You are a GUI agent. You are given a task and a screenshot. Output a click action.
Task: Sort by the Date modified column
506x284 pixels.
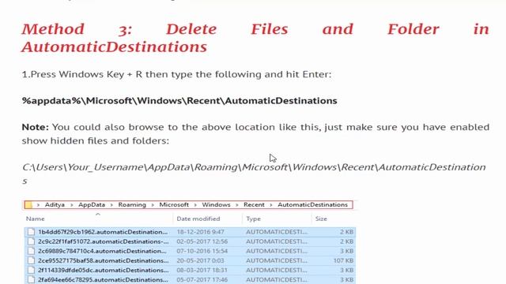198,219
